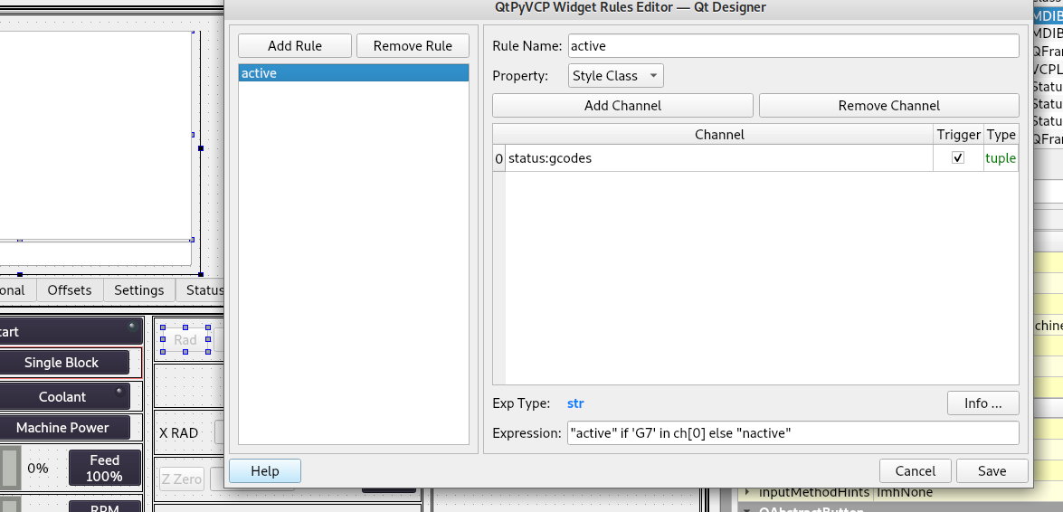The width and height of the screenshot is (1063, 512).
Task: Click the Machine Power button
Action: pos(62,428)
